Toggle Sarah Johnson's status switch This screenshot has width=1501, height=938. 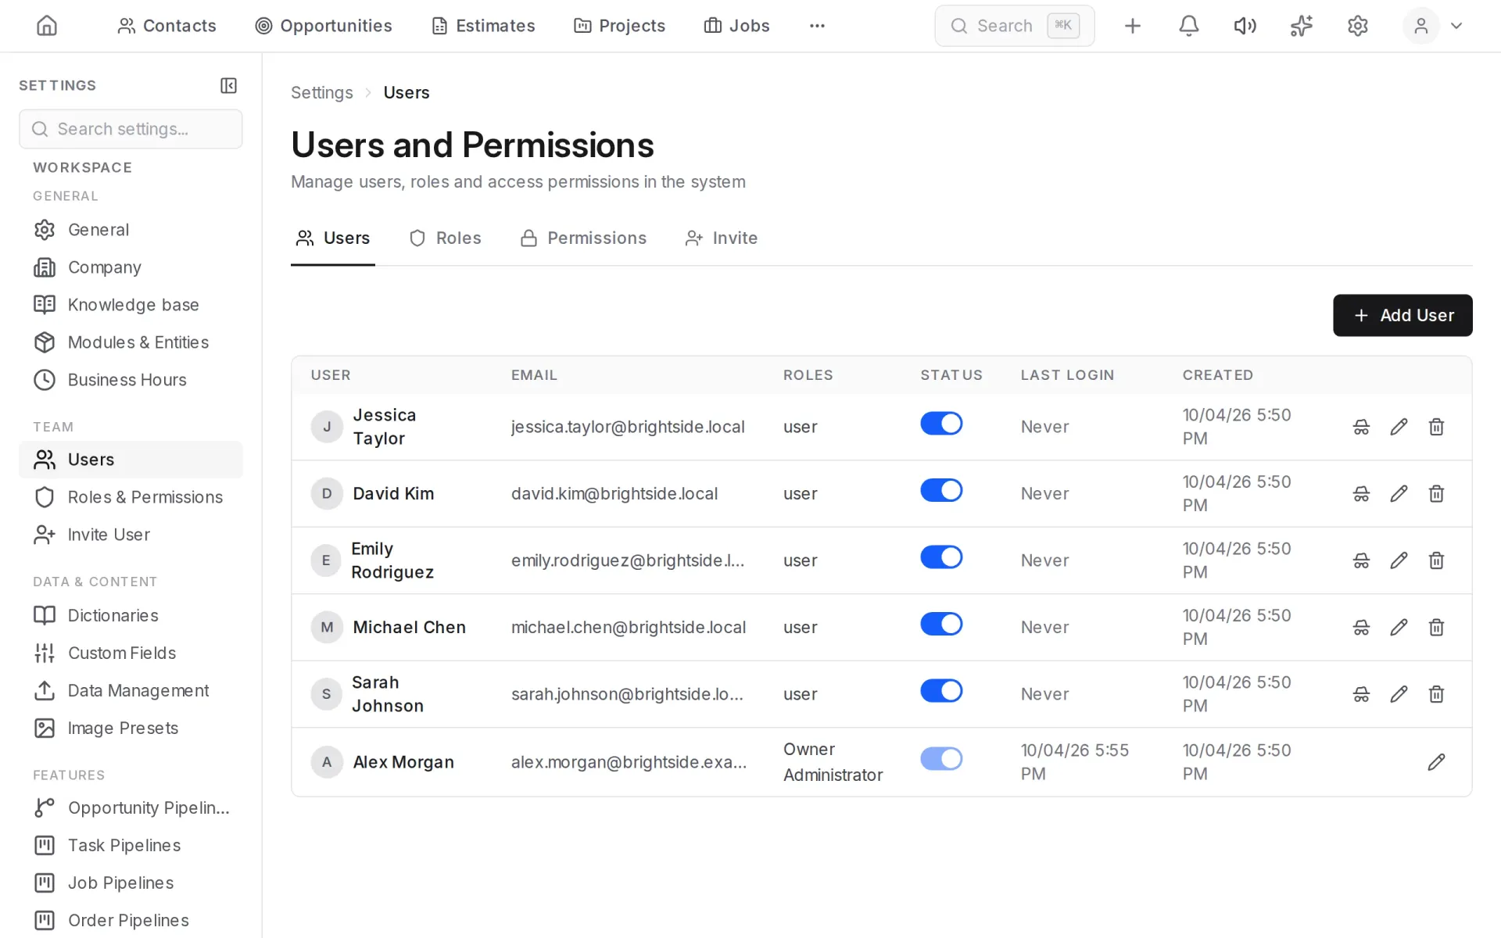pos(941,691)
